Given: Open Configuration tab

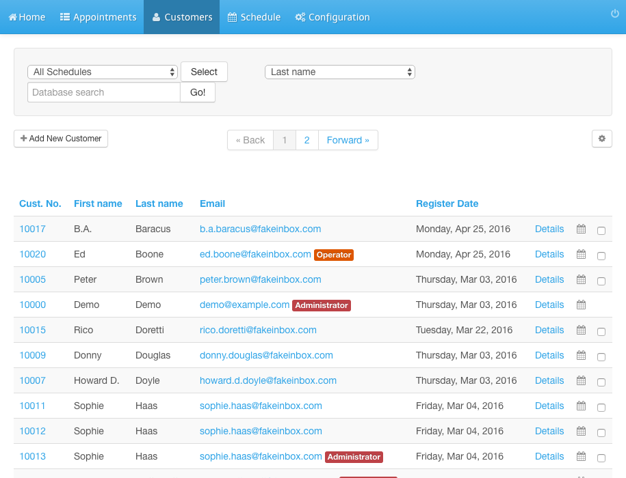Looking at the screenshot, I should [x=332, y=17].
